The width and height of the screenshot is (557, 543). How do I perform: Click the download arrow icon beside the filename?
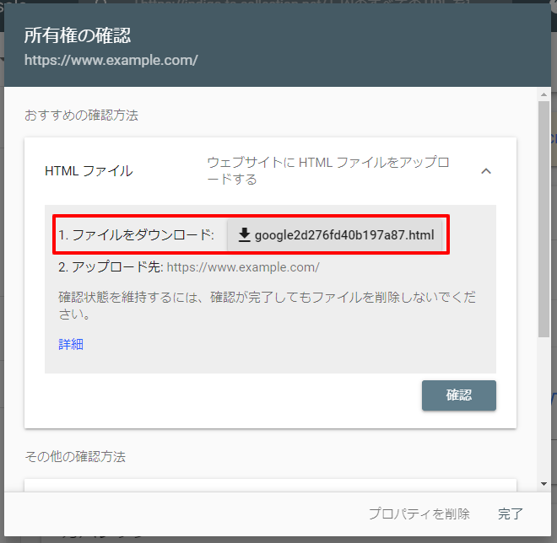[x=245, y=235]
